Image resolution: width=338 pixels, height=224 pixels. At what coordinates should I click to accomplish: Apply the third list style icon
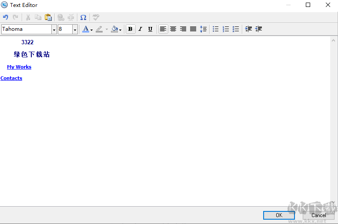(236, 29)
